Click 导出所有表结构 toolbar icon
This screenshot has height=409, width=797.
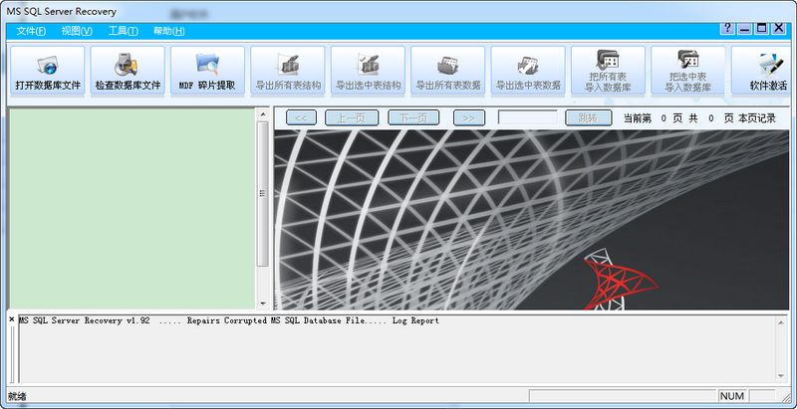[x=288, y=70]
